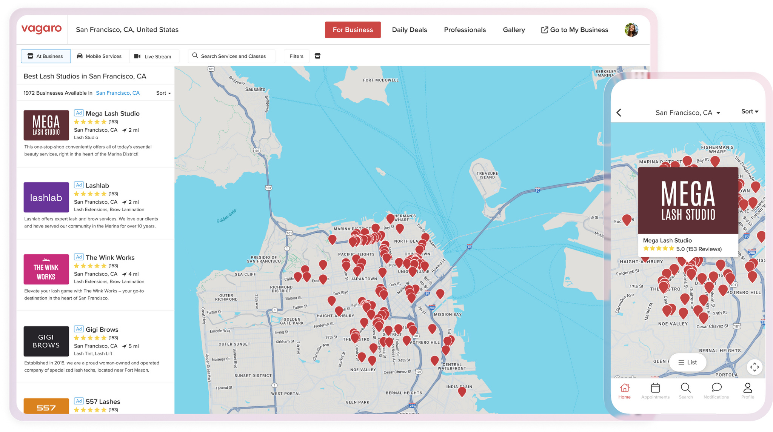
Task: Click the San Francisco, CA link
Action: 118,93
